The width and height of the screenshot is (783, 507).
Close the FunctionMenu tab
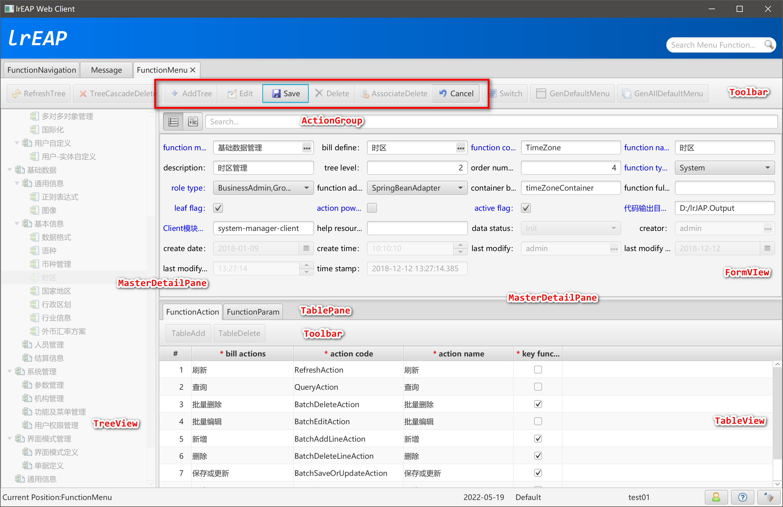[193, 70]
